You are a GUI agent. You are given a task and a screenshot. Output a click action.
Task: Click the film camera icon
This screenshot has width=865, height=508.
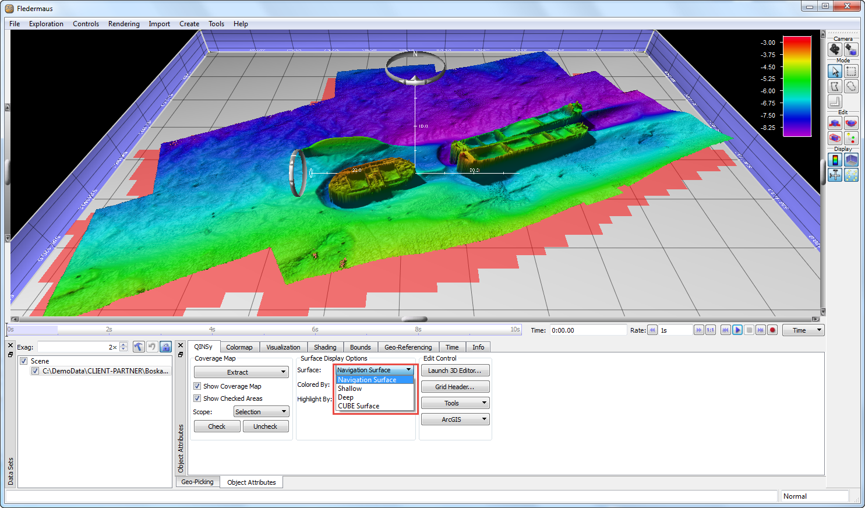click(x=835, y=50)
